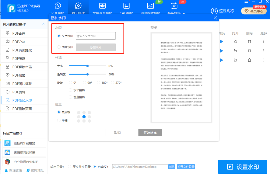This screenshot has height=174, width=270.
Task: Adjust the 大小 slider handle
Action: (87, 66)
